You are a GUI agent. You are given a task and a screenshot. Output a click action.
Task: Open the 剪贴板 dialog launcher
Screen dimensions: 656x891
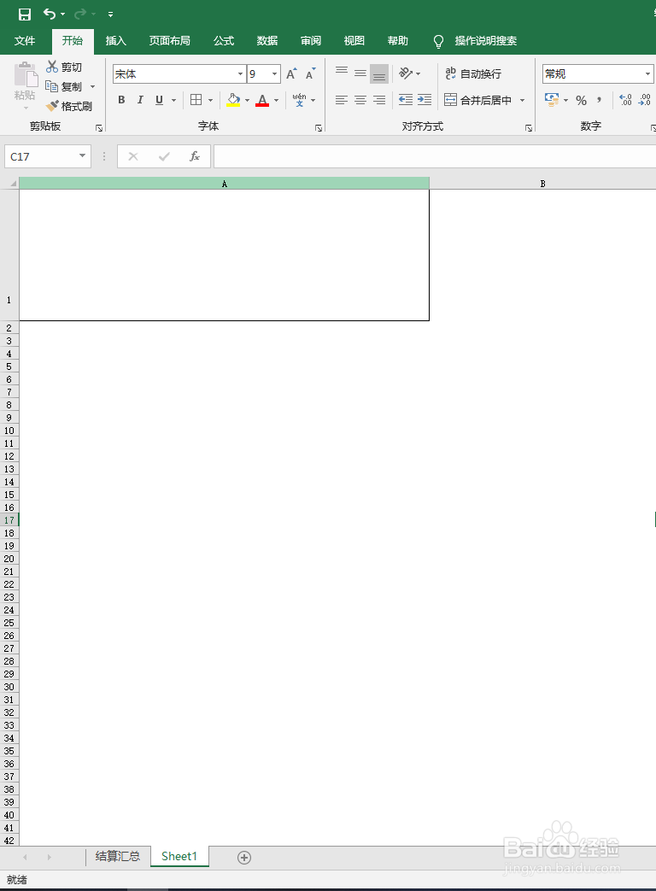99,128
